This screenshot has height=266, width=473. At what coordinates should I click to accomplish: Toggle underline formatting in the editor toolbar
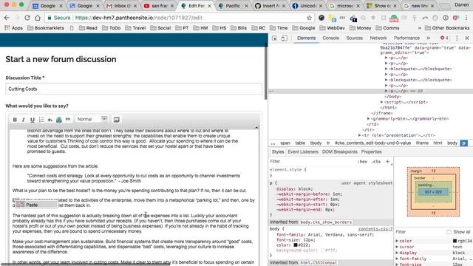pyautogui.click(x=33, y=120)
